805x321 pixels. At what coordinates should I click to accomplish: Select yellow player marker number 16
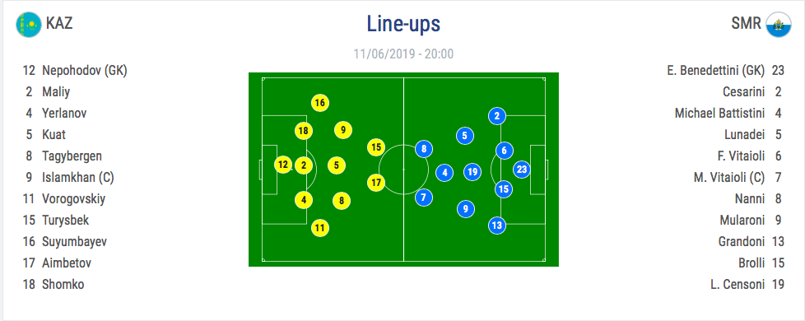point(320,103)
